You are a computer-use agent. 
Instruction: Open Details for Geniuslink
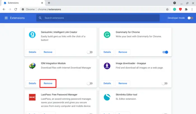point(32,52)
